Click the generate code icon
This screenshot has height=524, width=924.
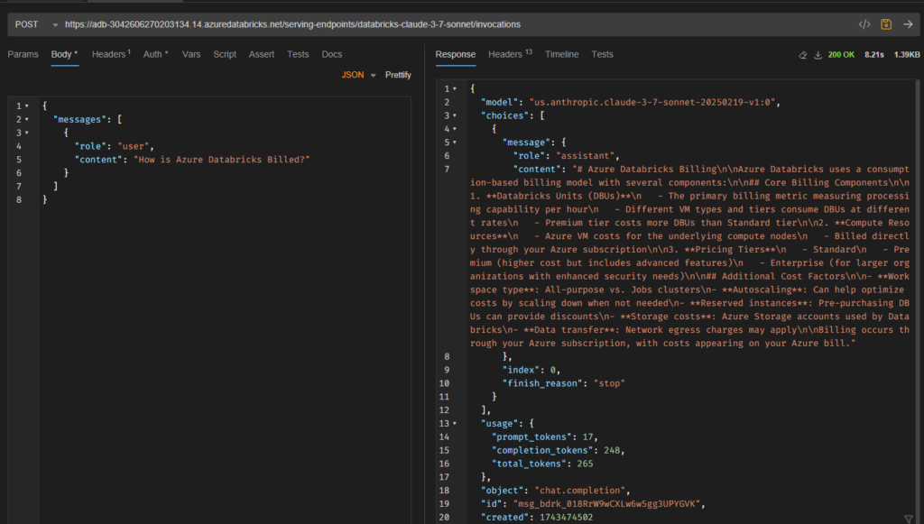point(864,24)
